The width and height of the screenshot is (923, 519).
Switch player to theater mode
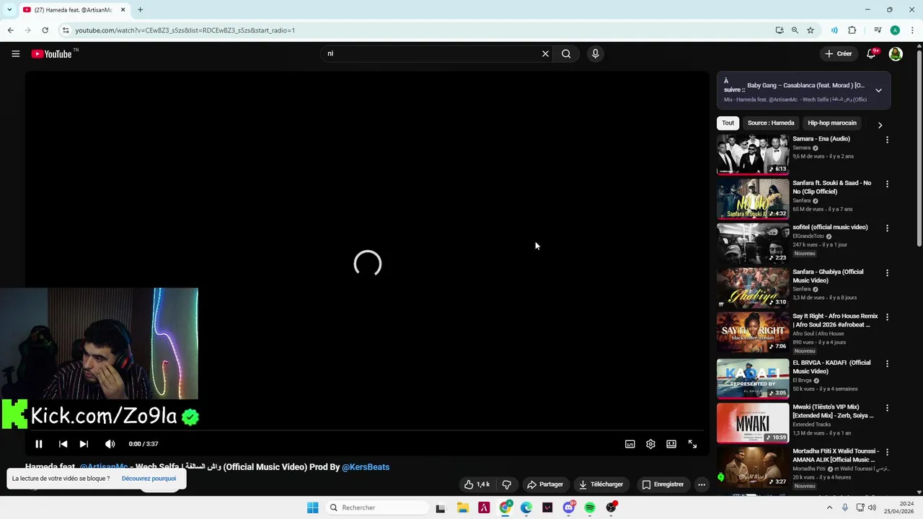(671, 444)
